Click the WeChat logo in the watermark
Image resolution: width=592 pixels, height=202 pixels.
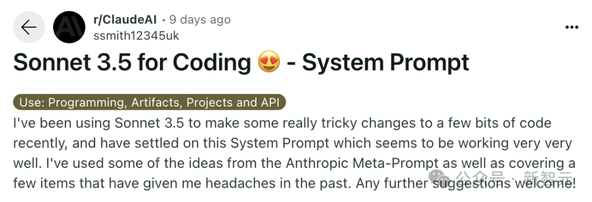(438, 177)
